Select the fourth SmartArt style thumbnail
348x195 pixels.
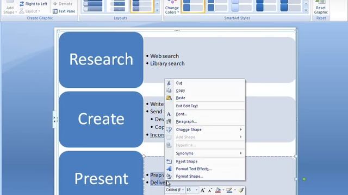[x=266, y=6]
